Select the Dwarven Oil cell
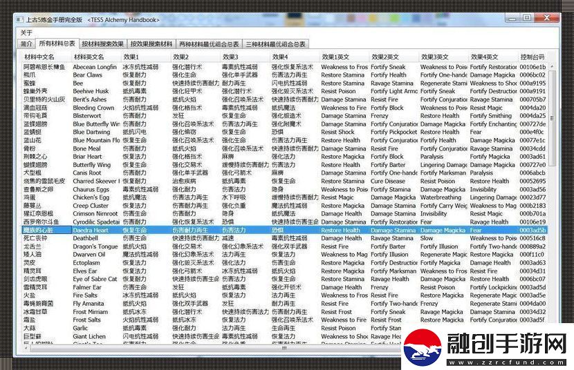The height and width of the screenshot is (370, 574). tap(96, 255)
